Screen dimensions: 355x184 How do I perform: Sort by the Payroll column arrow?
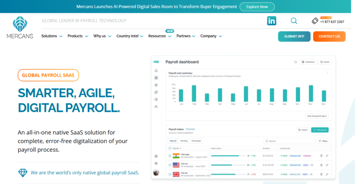point(180,149)
